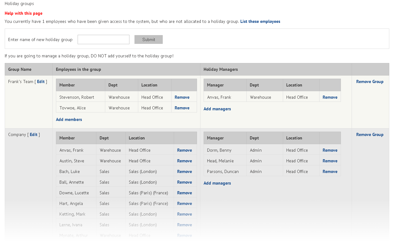394x241 pixels.
Task: Remove Dorm, Benny as Company manager
Action: click(x=330, y=150)
